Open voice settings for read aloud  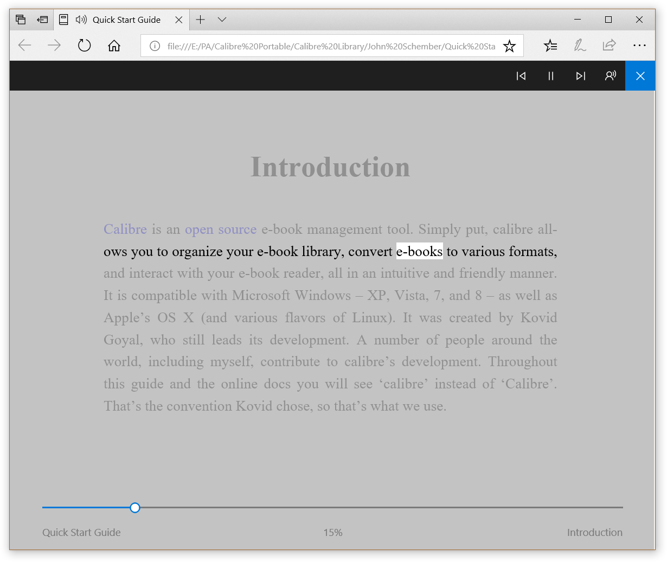[x=611, y=76]
